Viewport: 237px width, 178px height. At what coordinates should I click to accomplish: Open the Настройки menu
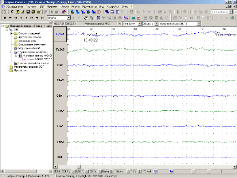[113, 6]
